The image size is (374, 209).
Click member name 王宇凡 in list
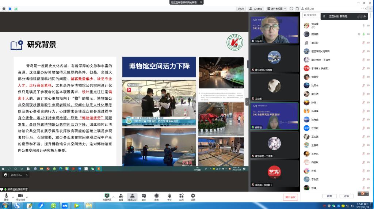tap(314, 154)
